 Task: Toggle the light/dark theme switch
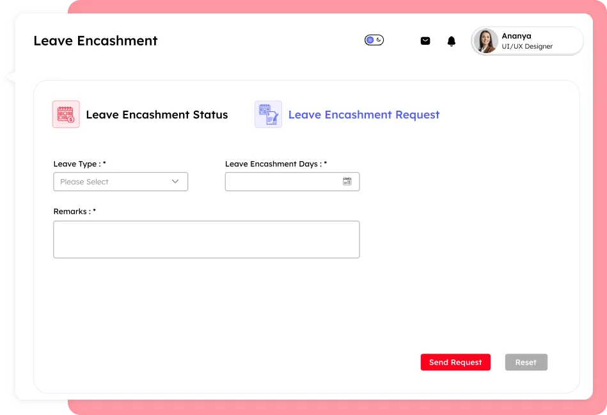(x=374, y=40)
